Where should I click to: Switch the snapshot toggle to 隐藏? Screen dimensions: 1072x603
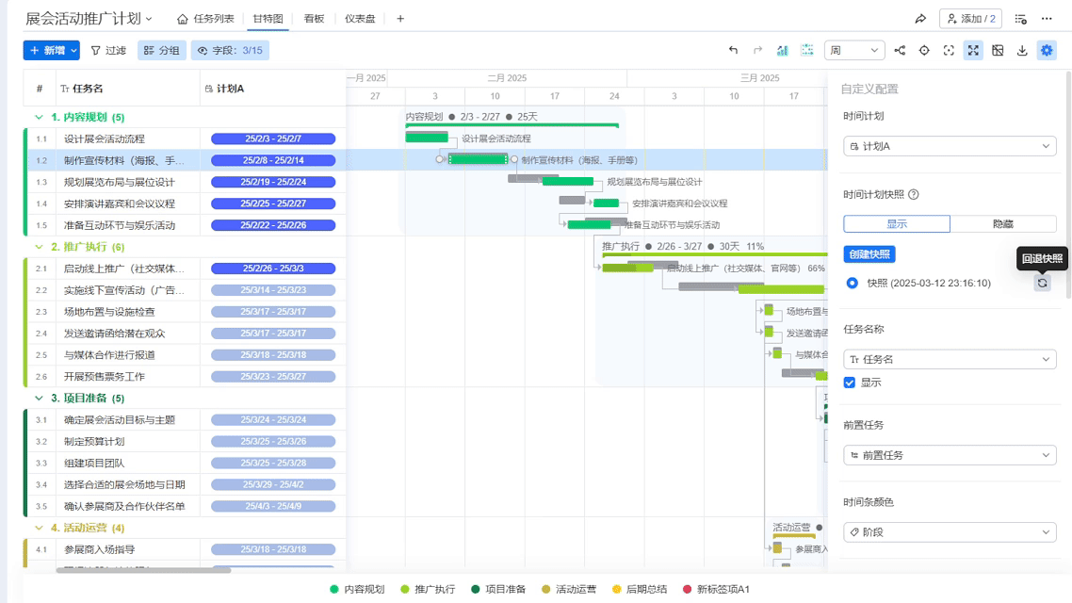[1002, 224]
